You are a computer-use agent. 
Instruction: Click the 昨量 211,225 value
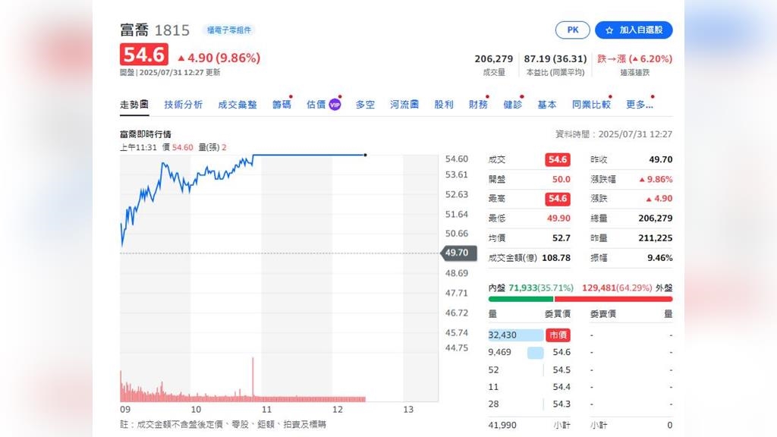tap(655, 237)
